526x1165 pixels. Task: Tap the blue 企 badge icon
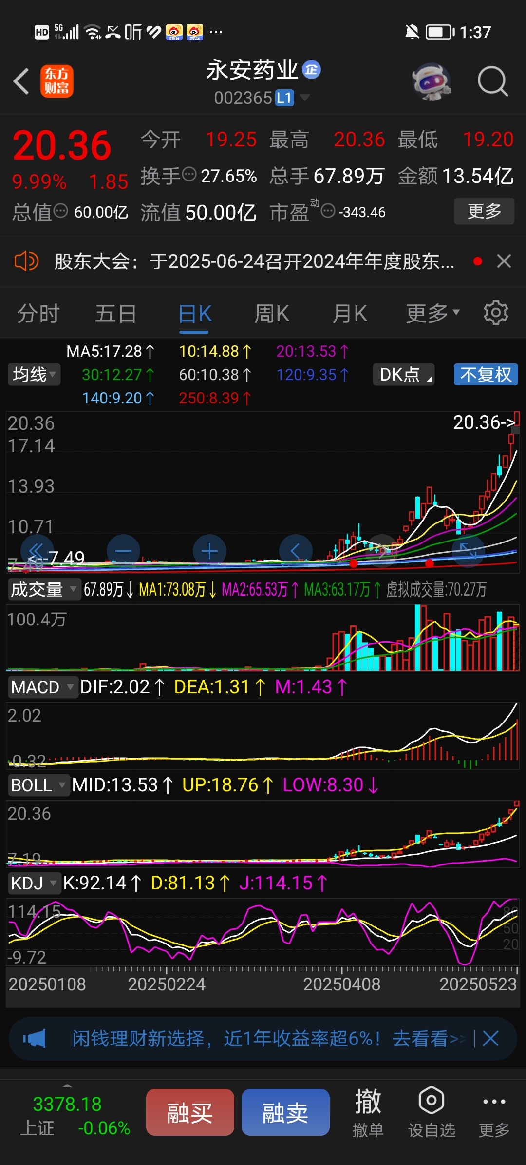point(312,70)
